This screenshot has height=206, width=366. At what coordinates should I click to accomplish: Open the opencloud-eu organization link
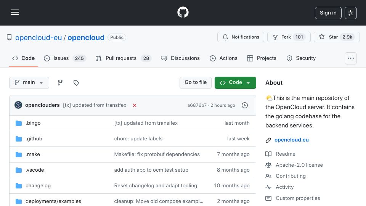pos(39,38)
